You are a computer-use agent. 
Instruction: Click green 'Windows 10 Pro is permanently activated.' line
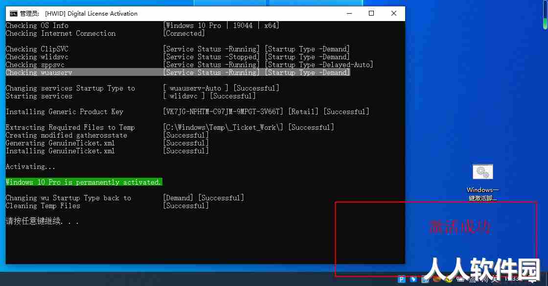(84, 182)
